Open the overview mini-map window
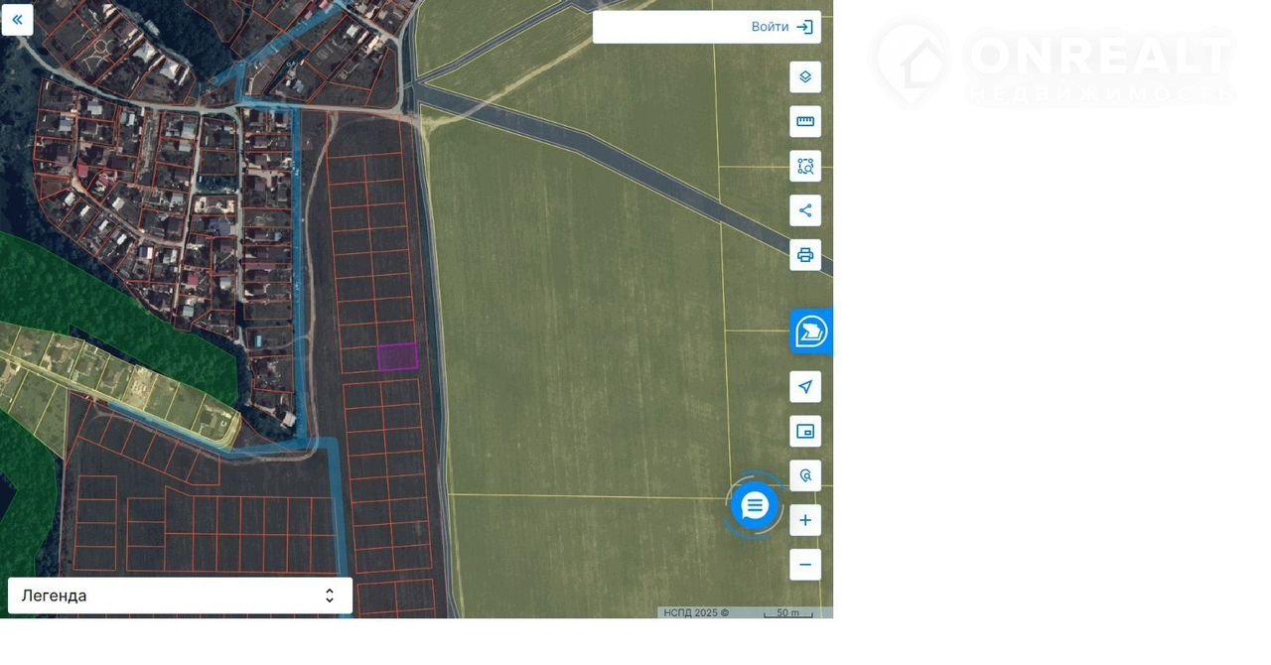The width and height of the screenshot is (1271, 665). click(805, 431)
